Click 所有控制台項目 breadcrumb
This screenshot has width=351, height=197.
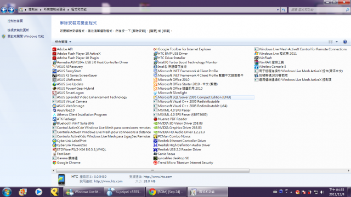tap(54, 10)
